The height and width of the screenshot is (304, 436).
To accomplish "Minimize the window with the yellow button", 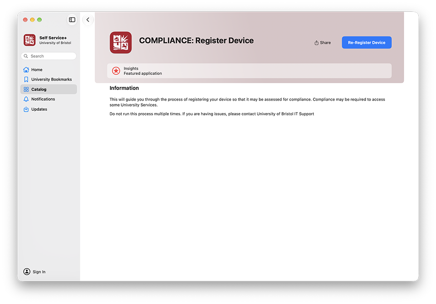I will pyautogui.click(x=32, y=20).
